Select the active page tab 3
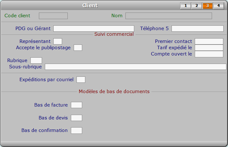The height and width of the screenshot is (147, 228). (x=208, y=6)
